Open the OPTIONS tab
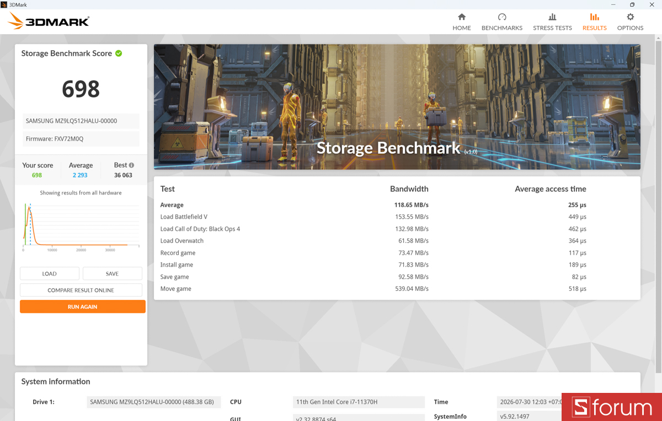The height and width of the screenshot is (421, 662). pyautogui.click(x=630, y=22)
